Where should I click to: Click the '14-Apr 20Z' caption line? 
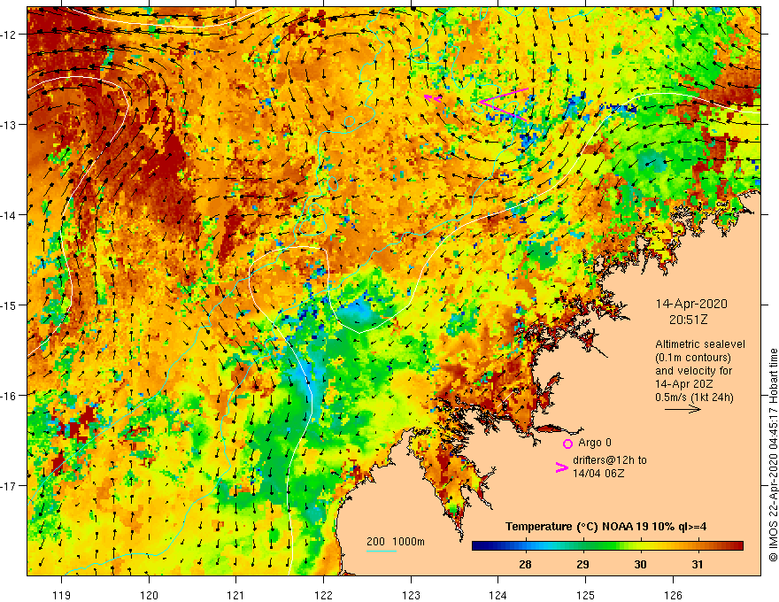pos(684,383)
